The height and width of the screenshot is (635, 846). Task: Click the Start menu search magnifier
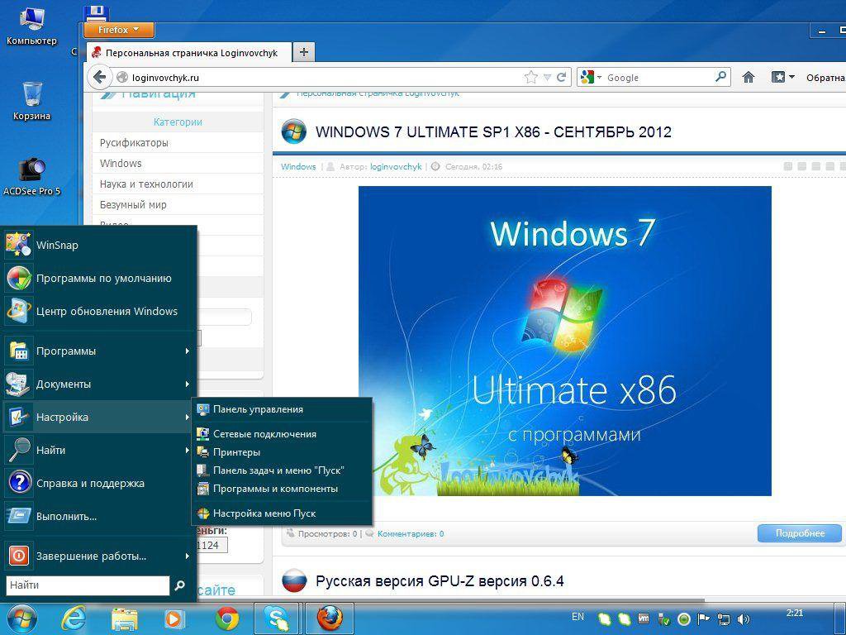(179, 585)
